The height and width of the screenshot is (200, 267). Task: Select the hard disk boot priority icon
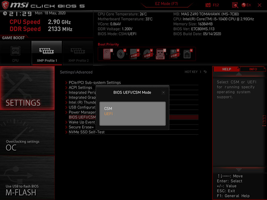(x=107, y=54)
